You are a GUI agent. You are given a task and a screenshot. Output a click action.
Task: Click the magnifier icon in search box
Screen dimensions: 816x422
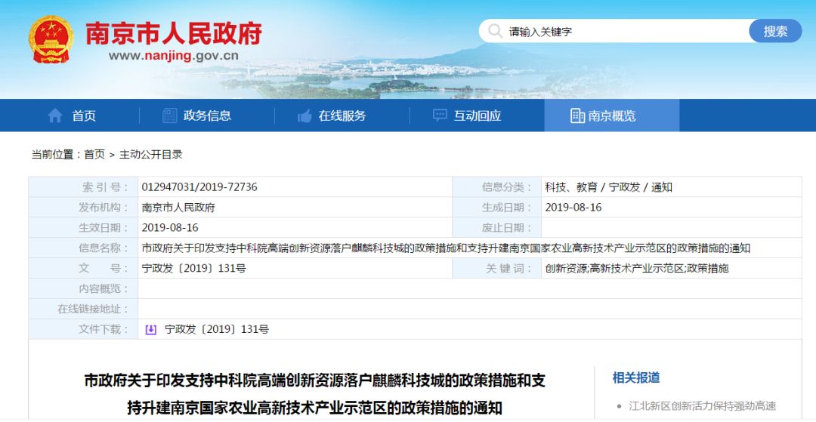tap(495, 31)
